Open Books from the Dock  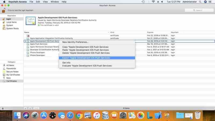pyautogui.click(x=114, y=115)
